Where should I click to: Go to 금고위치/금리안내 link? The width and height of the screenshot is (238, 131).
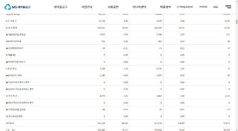pyautogui.click(x=184, y=7)
